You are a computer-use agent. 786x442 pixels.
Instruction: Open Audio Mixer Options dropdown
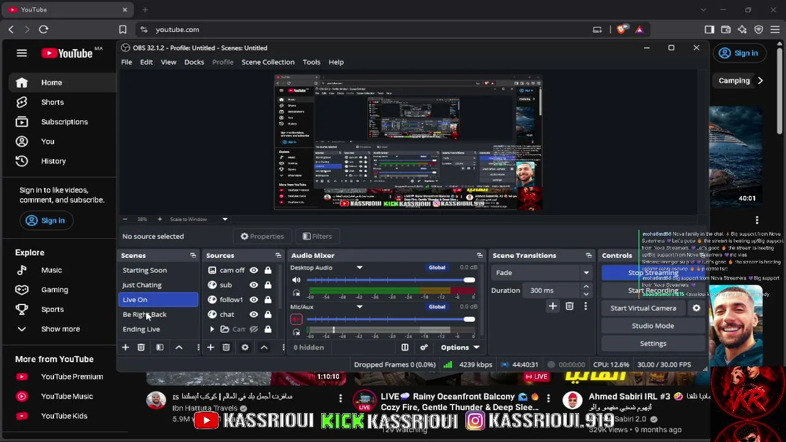[460, 347]
